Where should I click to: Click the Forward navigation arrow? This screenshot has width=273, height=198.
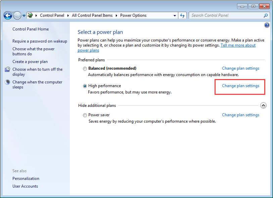(x=17, y=16)
